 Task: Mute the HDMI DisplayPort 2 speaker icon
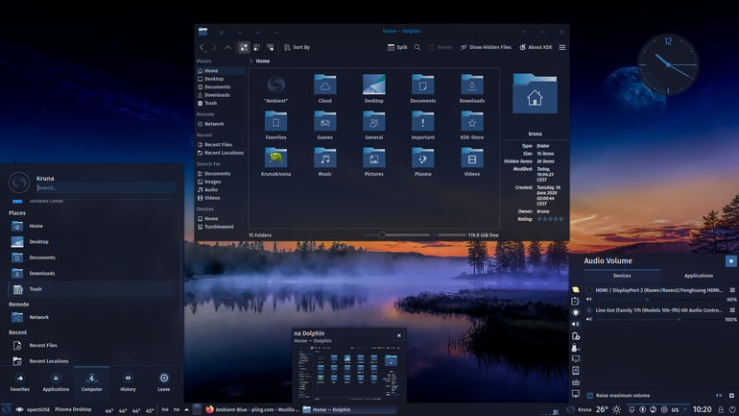588,300
